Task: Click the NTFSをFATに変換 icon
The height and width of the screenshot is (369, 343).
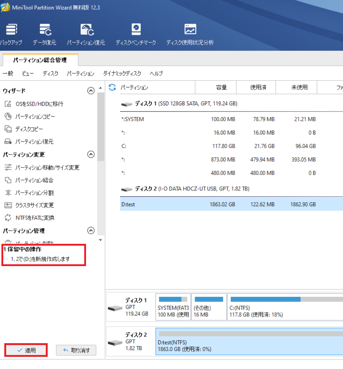Action: coord(8,218)
